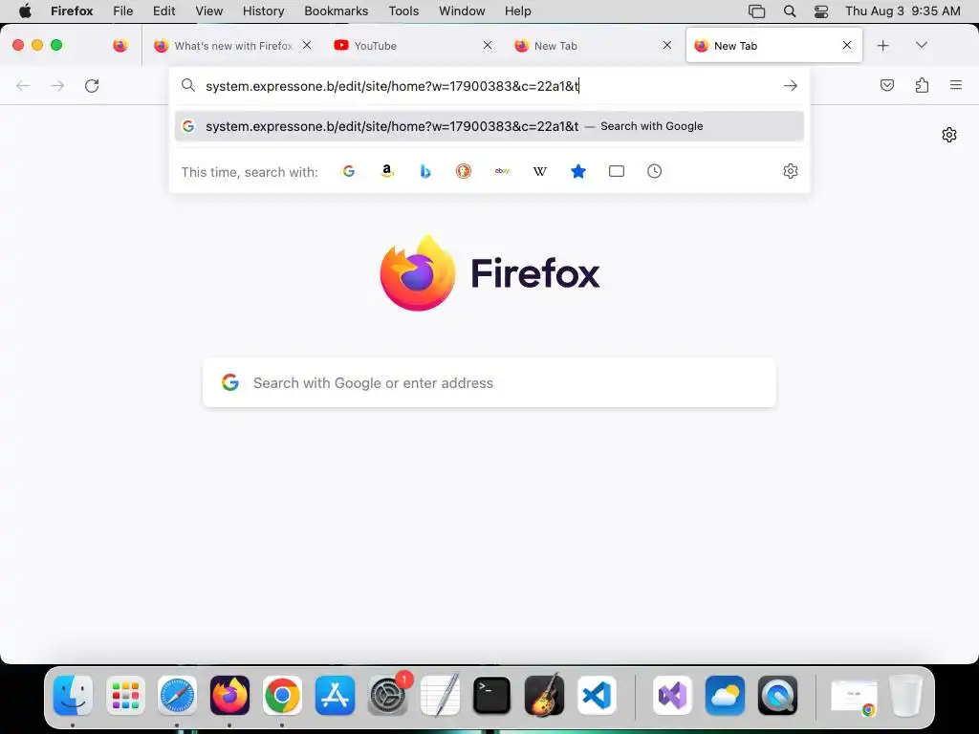This screenshot has width=979, height=734.
Task: Open the Tools menu
Action: point(403,11)
